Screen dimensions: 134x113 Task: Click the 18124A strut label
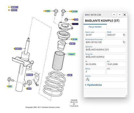click(x=18, y=49)
